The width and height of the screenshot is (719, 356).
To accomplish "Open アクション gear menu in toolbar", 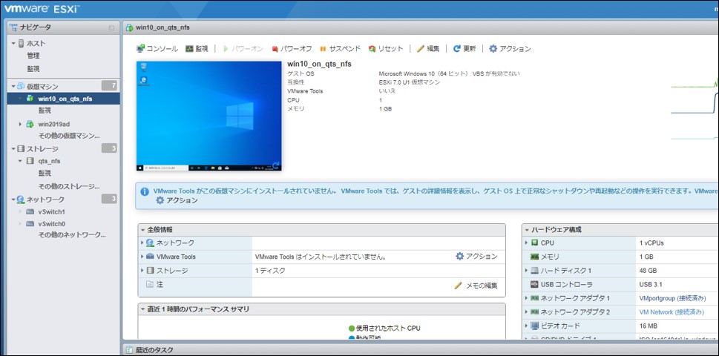I will pyautogui.click(x=510, y=49).
